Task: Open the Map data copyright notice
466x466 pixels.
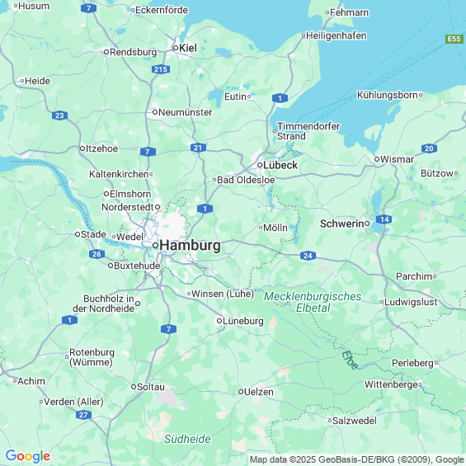Action: point(357,459)
